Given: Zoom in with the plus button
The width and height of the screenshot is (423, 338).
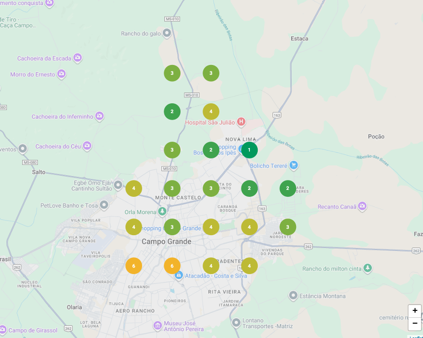Looking at the screenshot, I should (x=415, y=310).
